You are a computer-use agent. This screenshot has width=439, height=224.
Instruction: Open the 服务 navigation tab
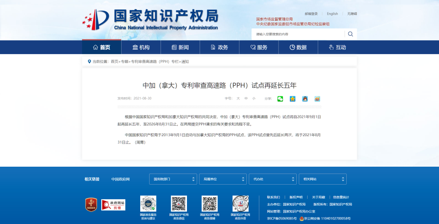[x=259, y=47]
